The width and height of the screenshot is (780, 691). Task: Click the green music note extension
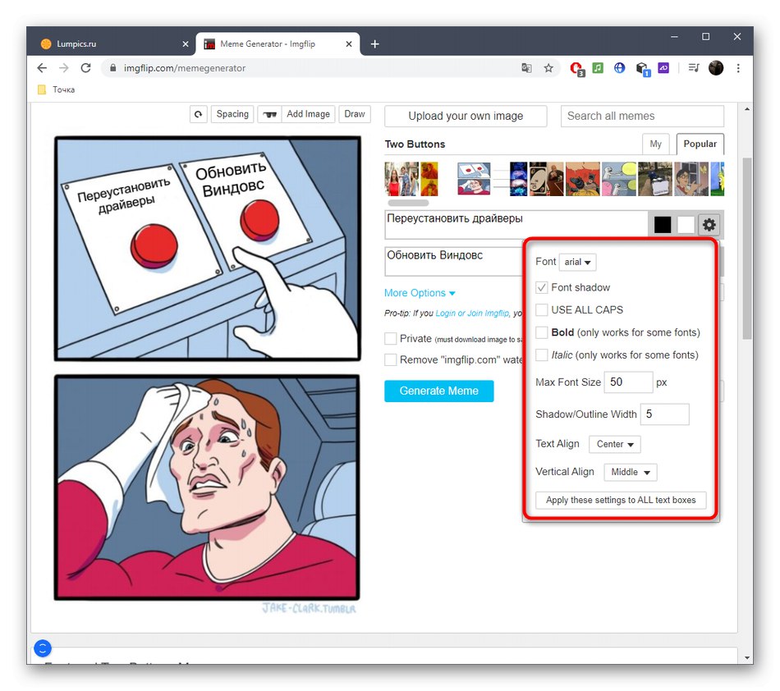coord(598,67)
